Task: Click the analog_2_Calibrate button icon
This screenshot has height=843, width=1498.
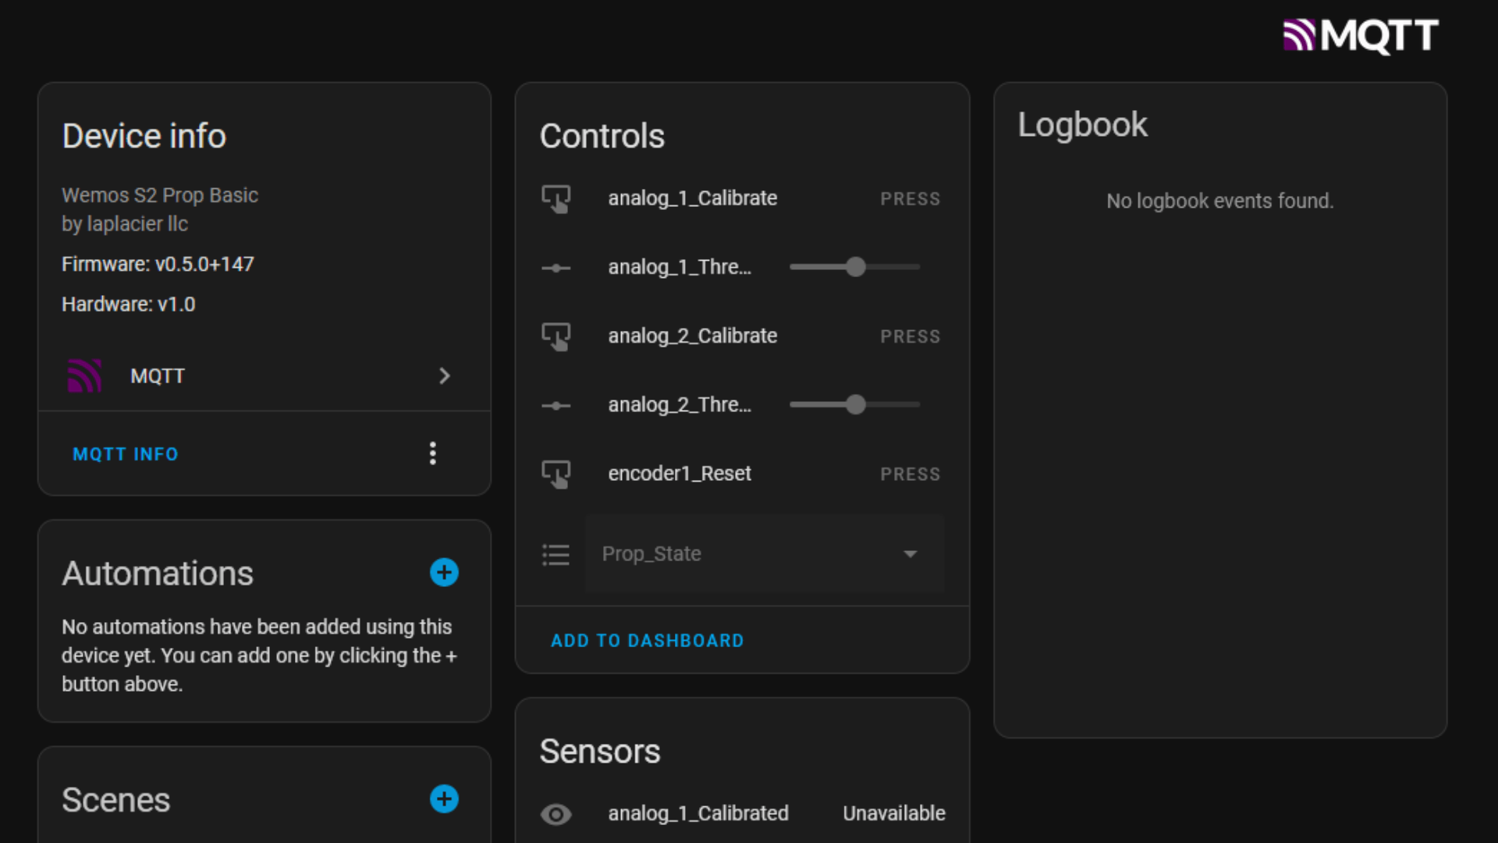Action: (556, 336)
